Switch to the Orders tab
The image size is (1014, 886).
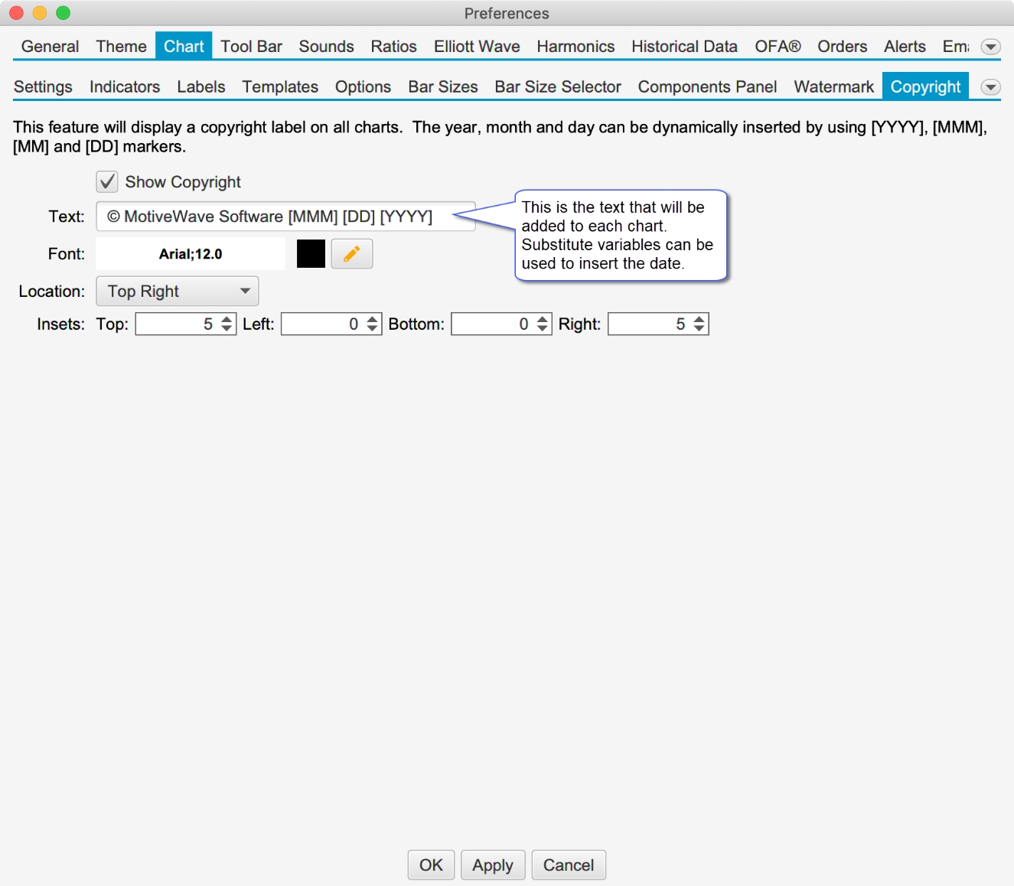(843, 47)
